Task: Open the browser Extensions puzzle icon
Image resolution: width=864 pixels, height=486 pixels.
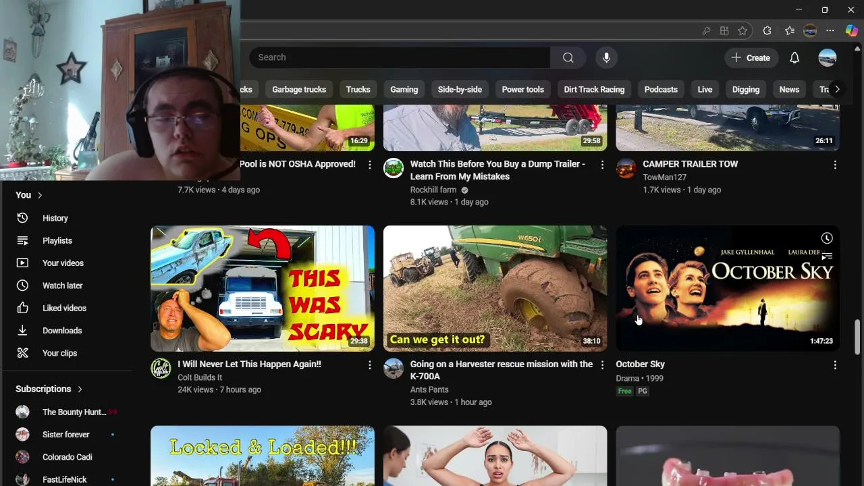Action: (767, 30)
